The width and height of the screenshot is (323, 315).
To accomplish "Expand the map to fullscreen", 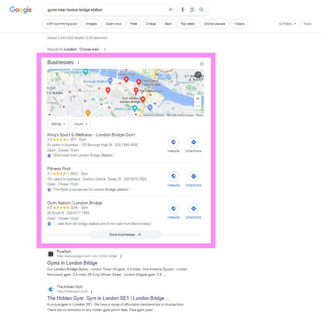I will coord(198,75).
